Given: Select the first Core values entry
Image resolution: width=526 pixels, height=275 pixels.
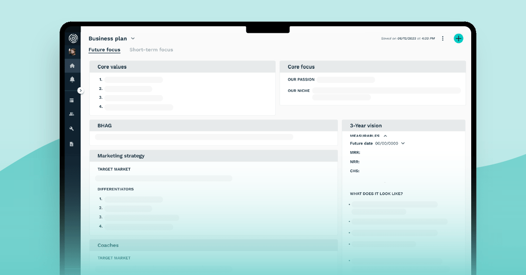Looking at the screenshot, I should 133,80.
